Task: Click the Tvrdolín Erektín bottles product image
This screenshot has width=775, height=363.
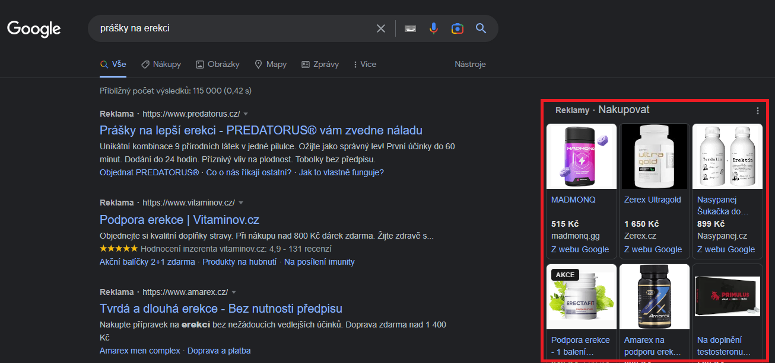Action: click(728, 157)
